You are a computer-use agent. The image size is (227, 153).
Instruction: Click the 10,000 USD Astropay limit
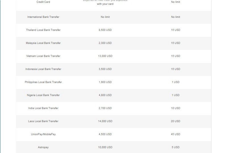(105, 147)
